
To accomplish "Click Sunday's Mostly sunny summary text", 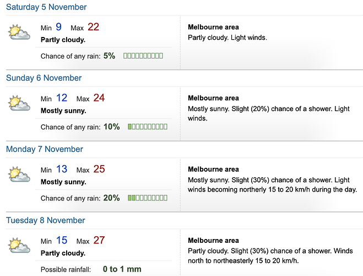I will pos(63,110).
